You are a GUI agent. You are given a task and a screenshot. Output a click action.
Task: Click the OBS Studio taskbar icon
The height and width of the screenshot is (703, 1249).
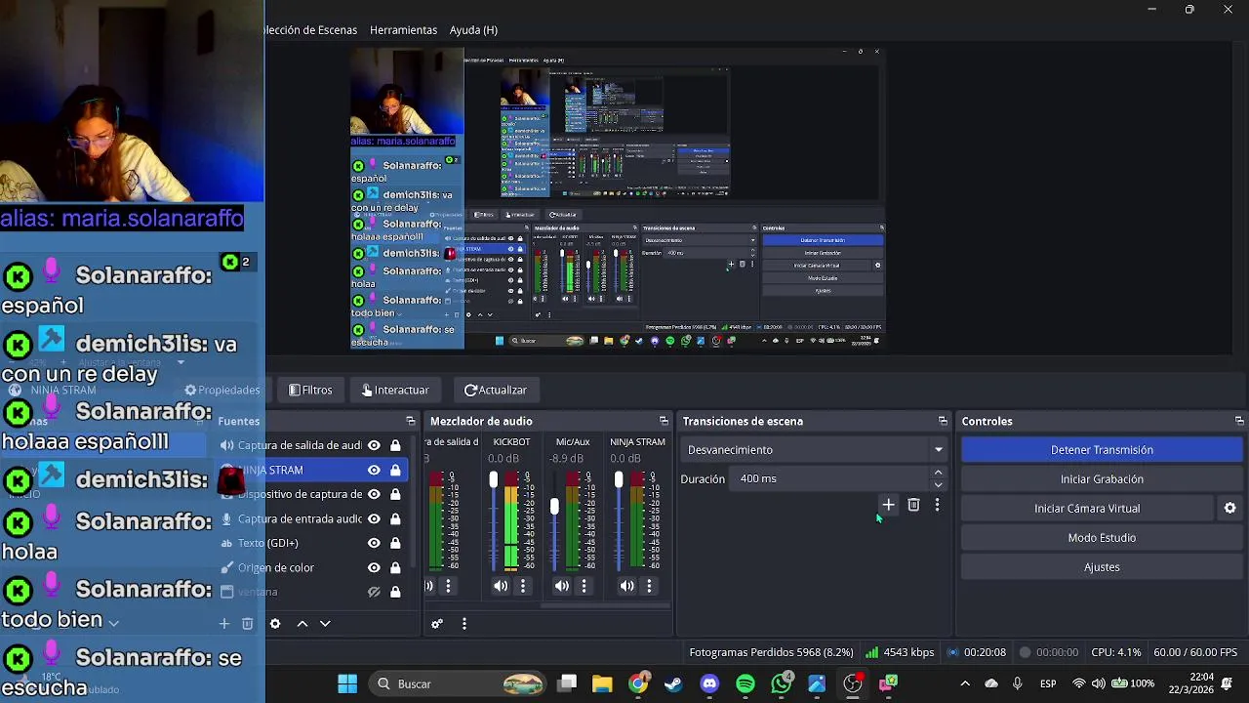point(853,683)
